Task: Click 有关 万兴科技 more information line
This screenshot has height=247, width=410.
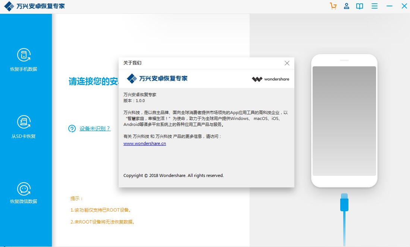Action: [173, 136]
